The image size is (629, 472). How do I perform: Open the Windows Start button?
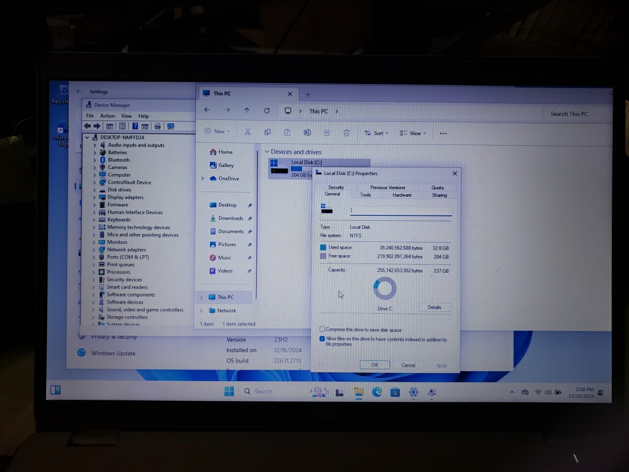(229, 391)
